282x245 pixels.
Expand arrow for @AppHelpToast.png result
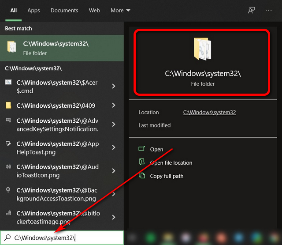(x=114, y=147)
